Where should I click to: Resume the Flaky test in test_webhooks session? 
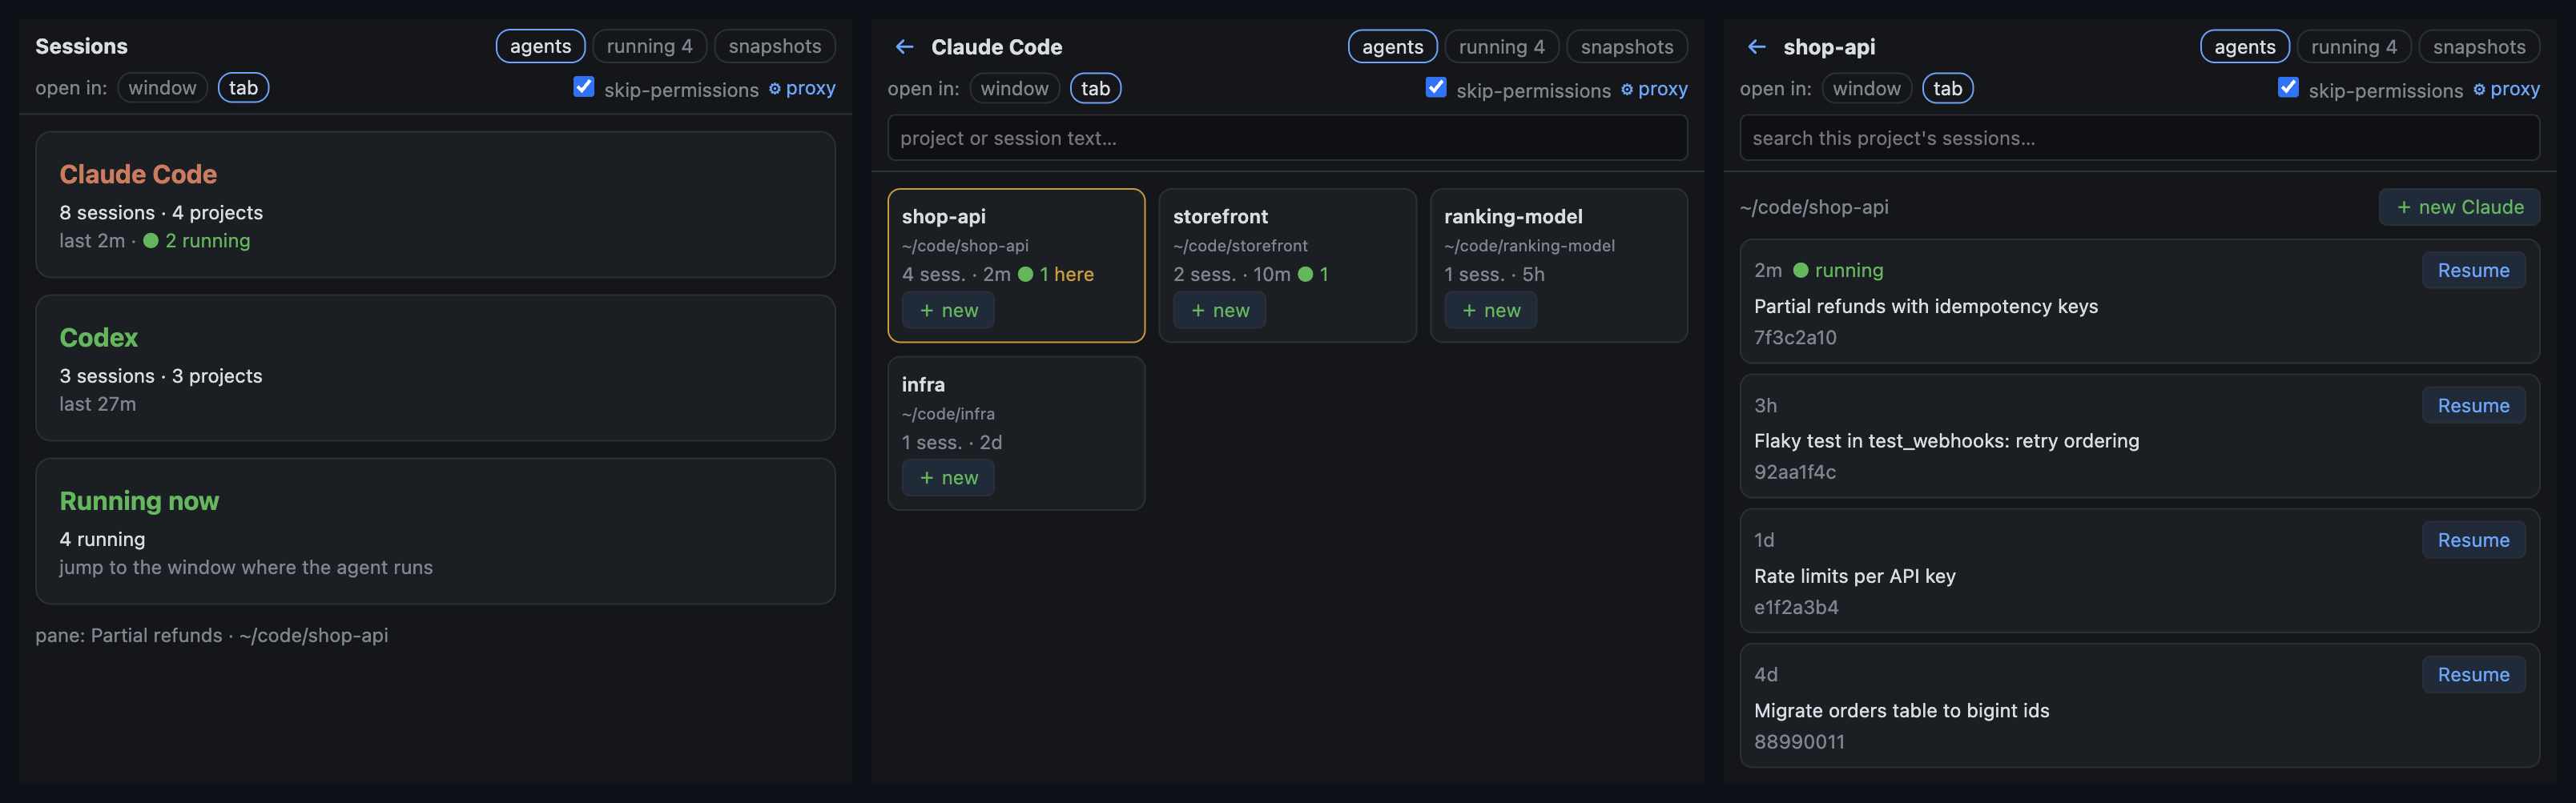(x=2473, y=406)
